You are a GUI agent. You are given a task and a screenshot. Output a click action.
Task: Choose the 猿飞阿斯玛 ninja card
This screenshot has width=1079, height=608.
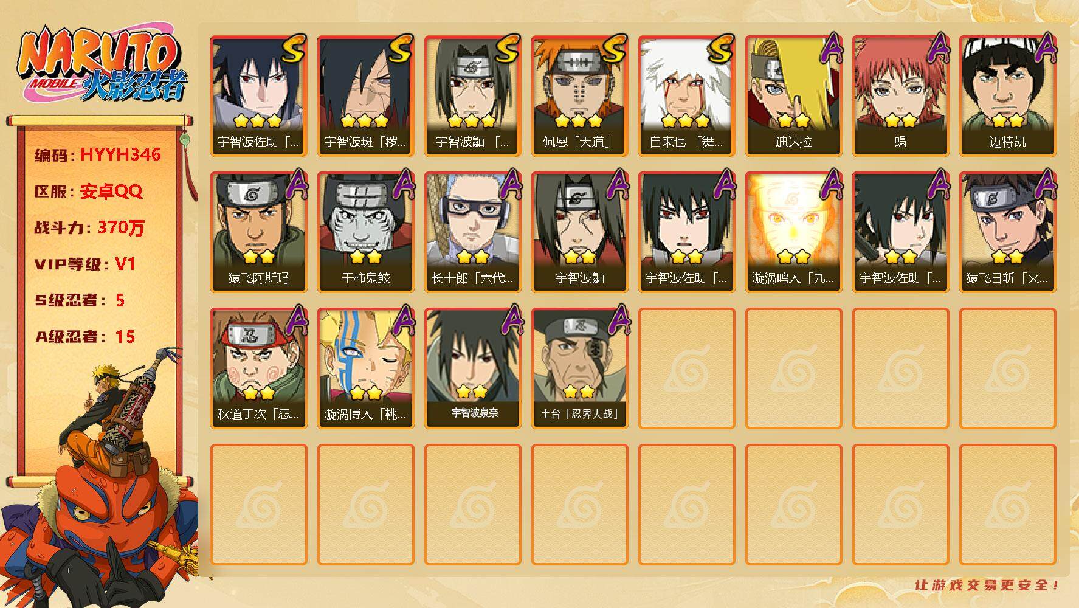click(258, 232)
